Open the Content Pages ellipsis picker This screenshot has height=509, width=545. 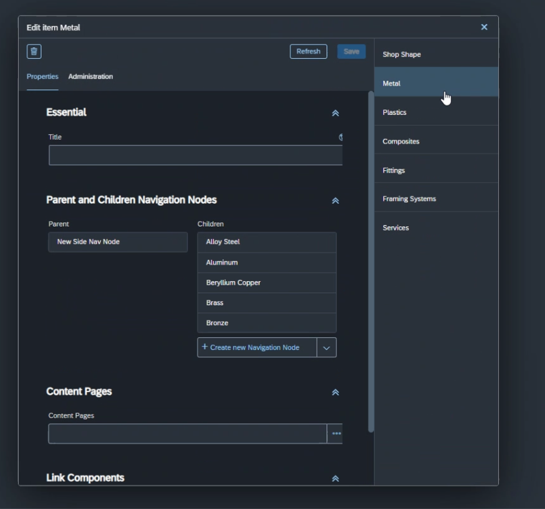coord(335,433)
